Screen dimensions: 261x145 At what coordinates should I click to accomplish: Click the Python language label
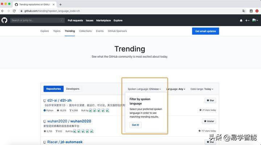pyautogui.click(x=49, y=110)
